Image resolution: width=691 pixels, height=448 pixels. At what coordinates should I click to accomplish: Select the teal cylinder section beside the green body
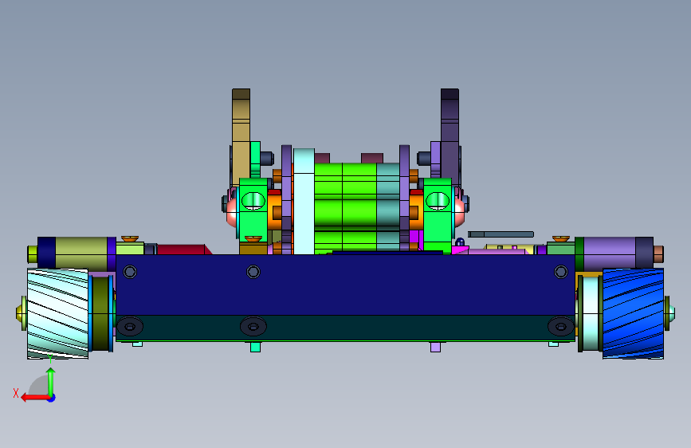pos(388,208)
